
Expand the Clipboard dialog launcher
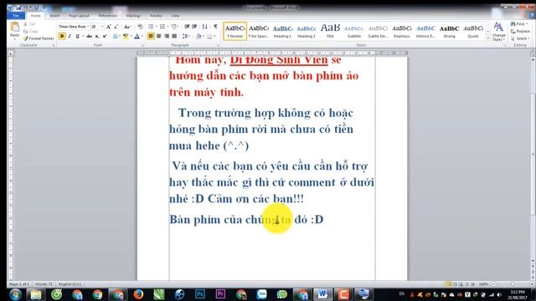click(54, 45)
